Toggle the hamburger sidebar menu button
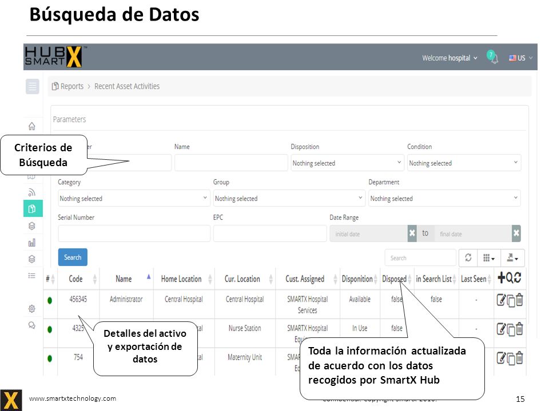The height and width of the screenshot is (411, 549). [x=32, y=86]
